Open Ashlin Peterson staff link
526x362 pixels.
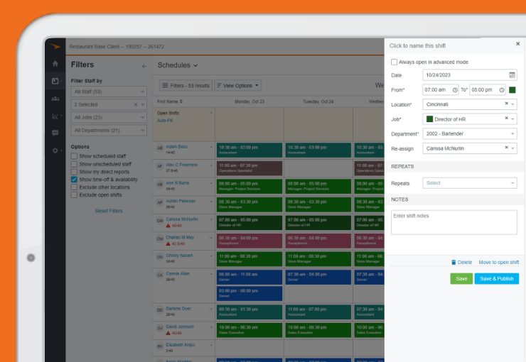pyautogui.click(x=181, y=201)
